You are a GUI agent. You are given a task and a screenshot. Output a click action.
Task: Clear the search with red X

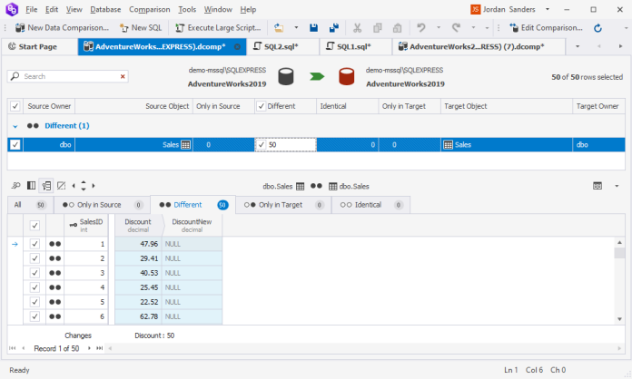click(x=123, y=76)
